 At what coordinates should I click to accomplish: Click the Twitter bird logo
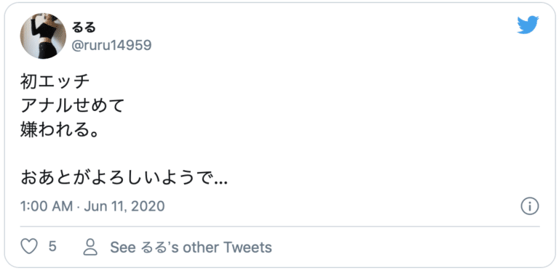[x=528, y=25]
